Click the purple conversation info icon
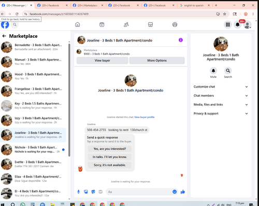Screen dimensions: 259x206 pyautogui.click(x=181, y=40)
